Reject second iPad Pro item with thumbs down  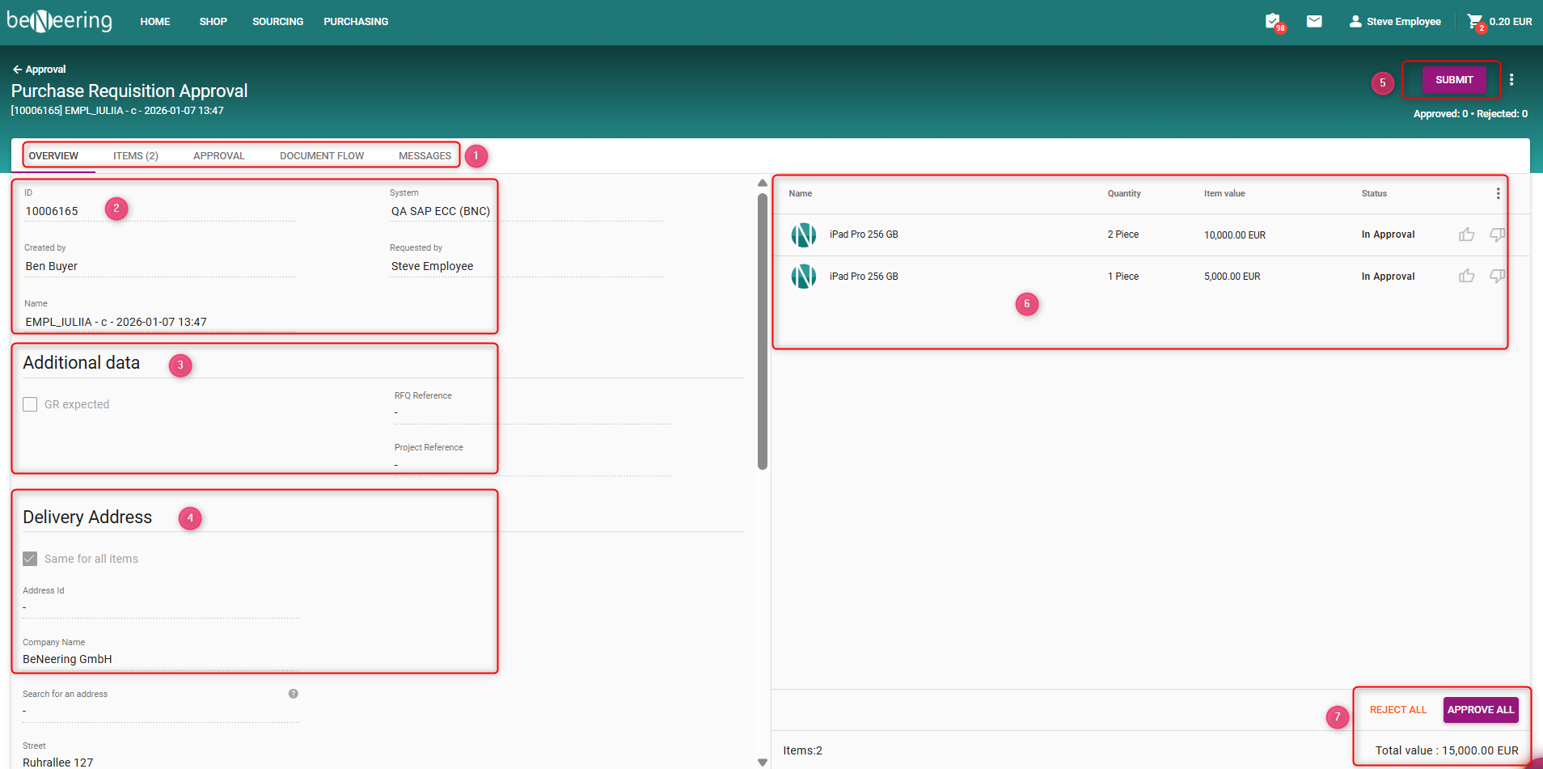point(1497,277)
